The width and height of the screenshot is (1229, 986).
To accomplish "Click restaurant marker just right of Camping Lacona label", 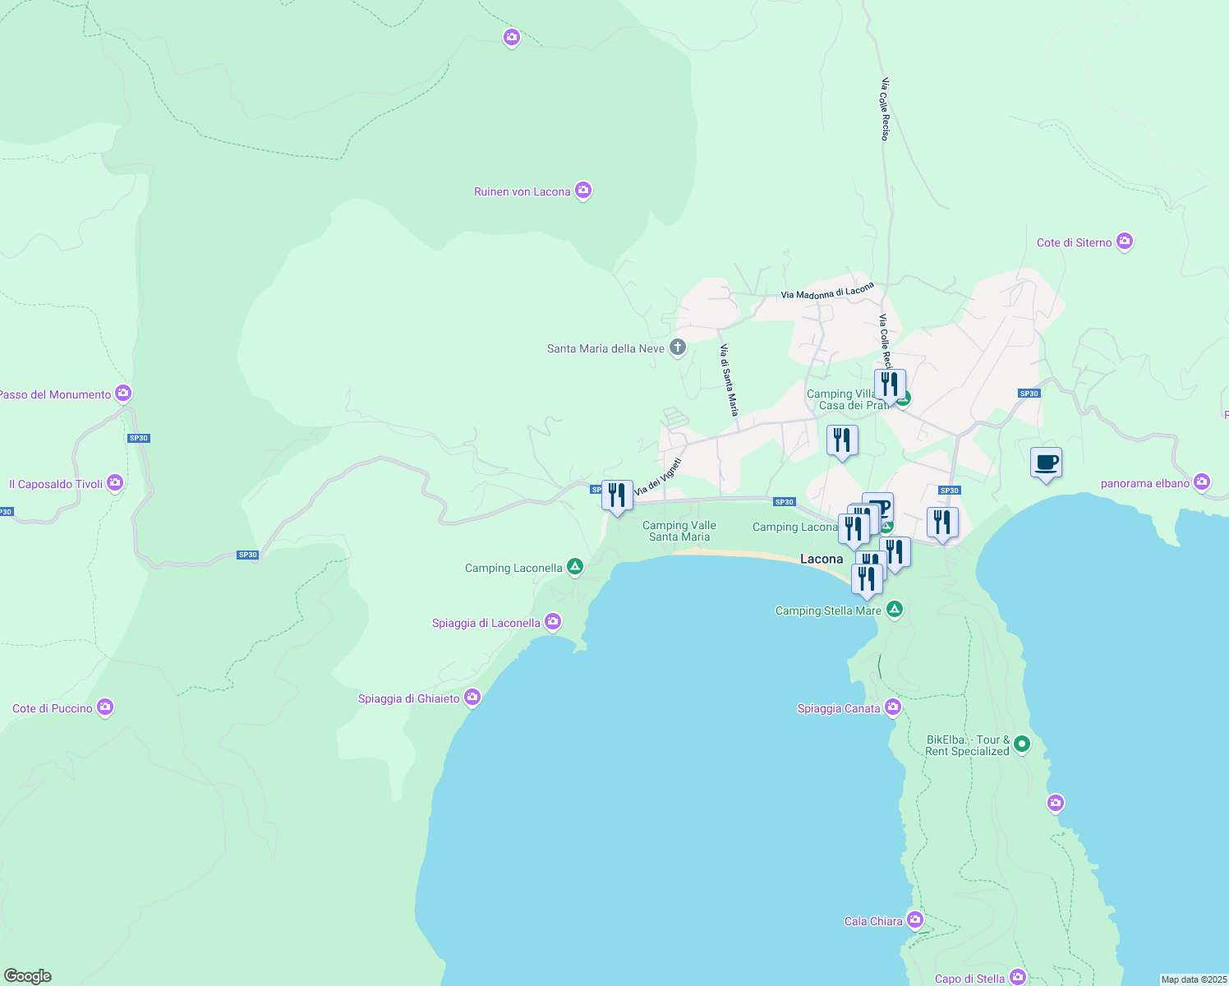I will (x=854, y=530).
